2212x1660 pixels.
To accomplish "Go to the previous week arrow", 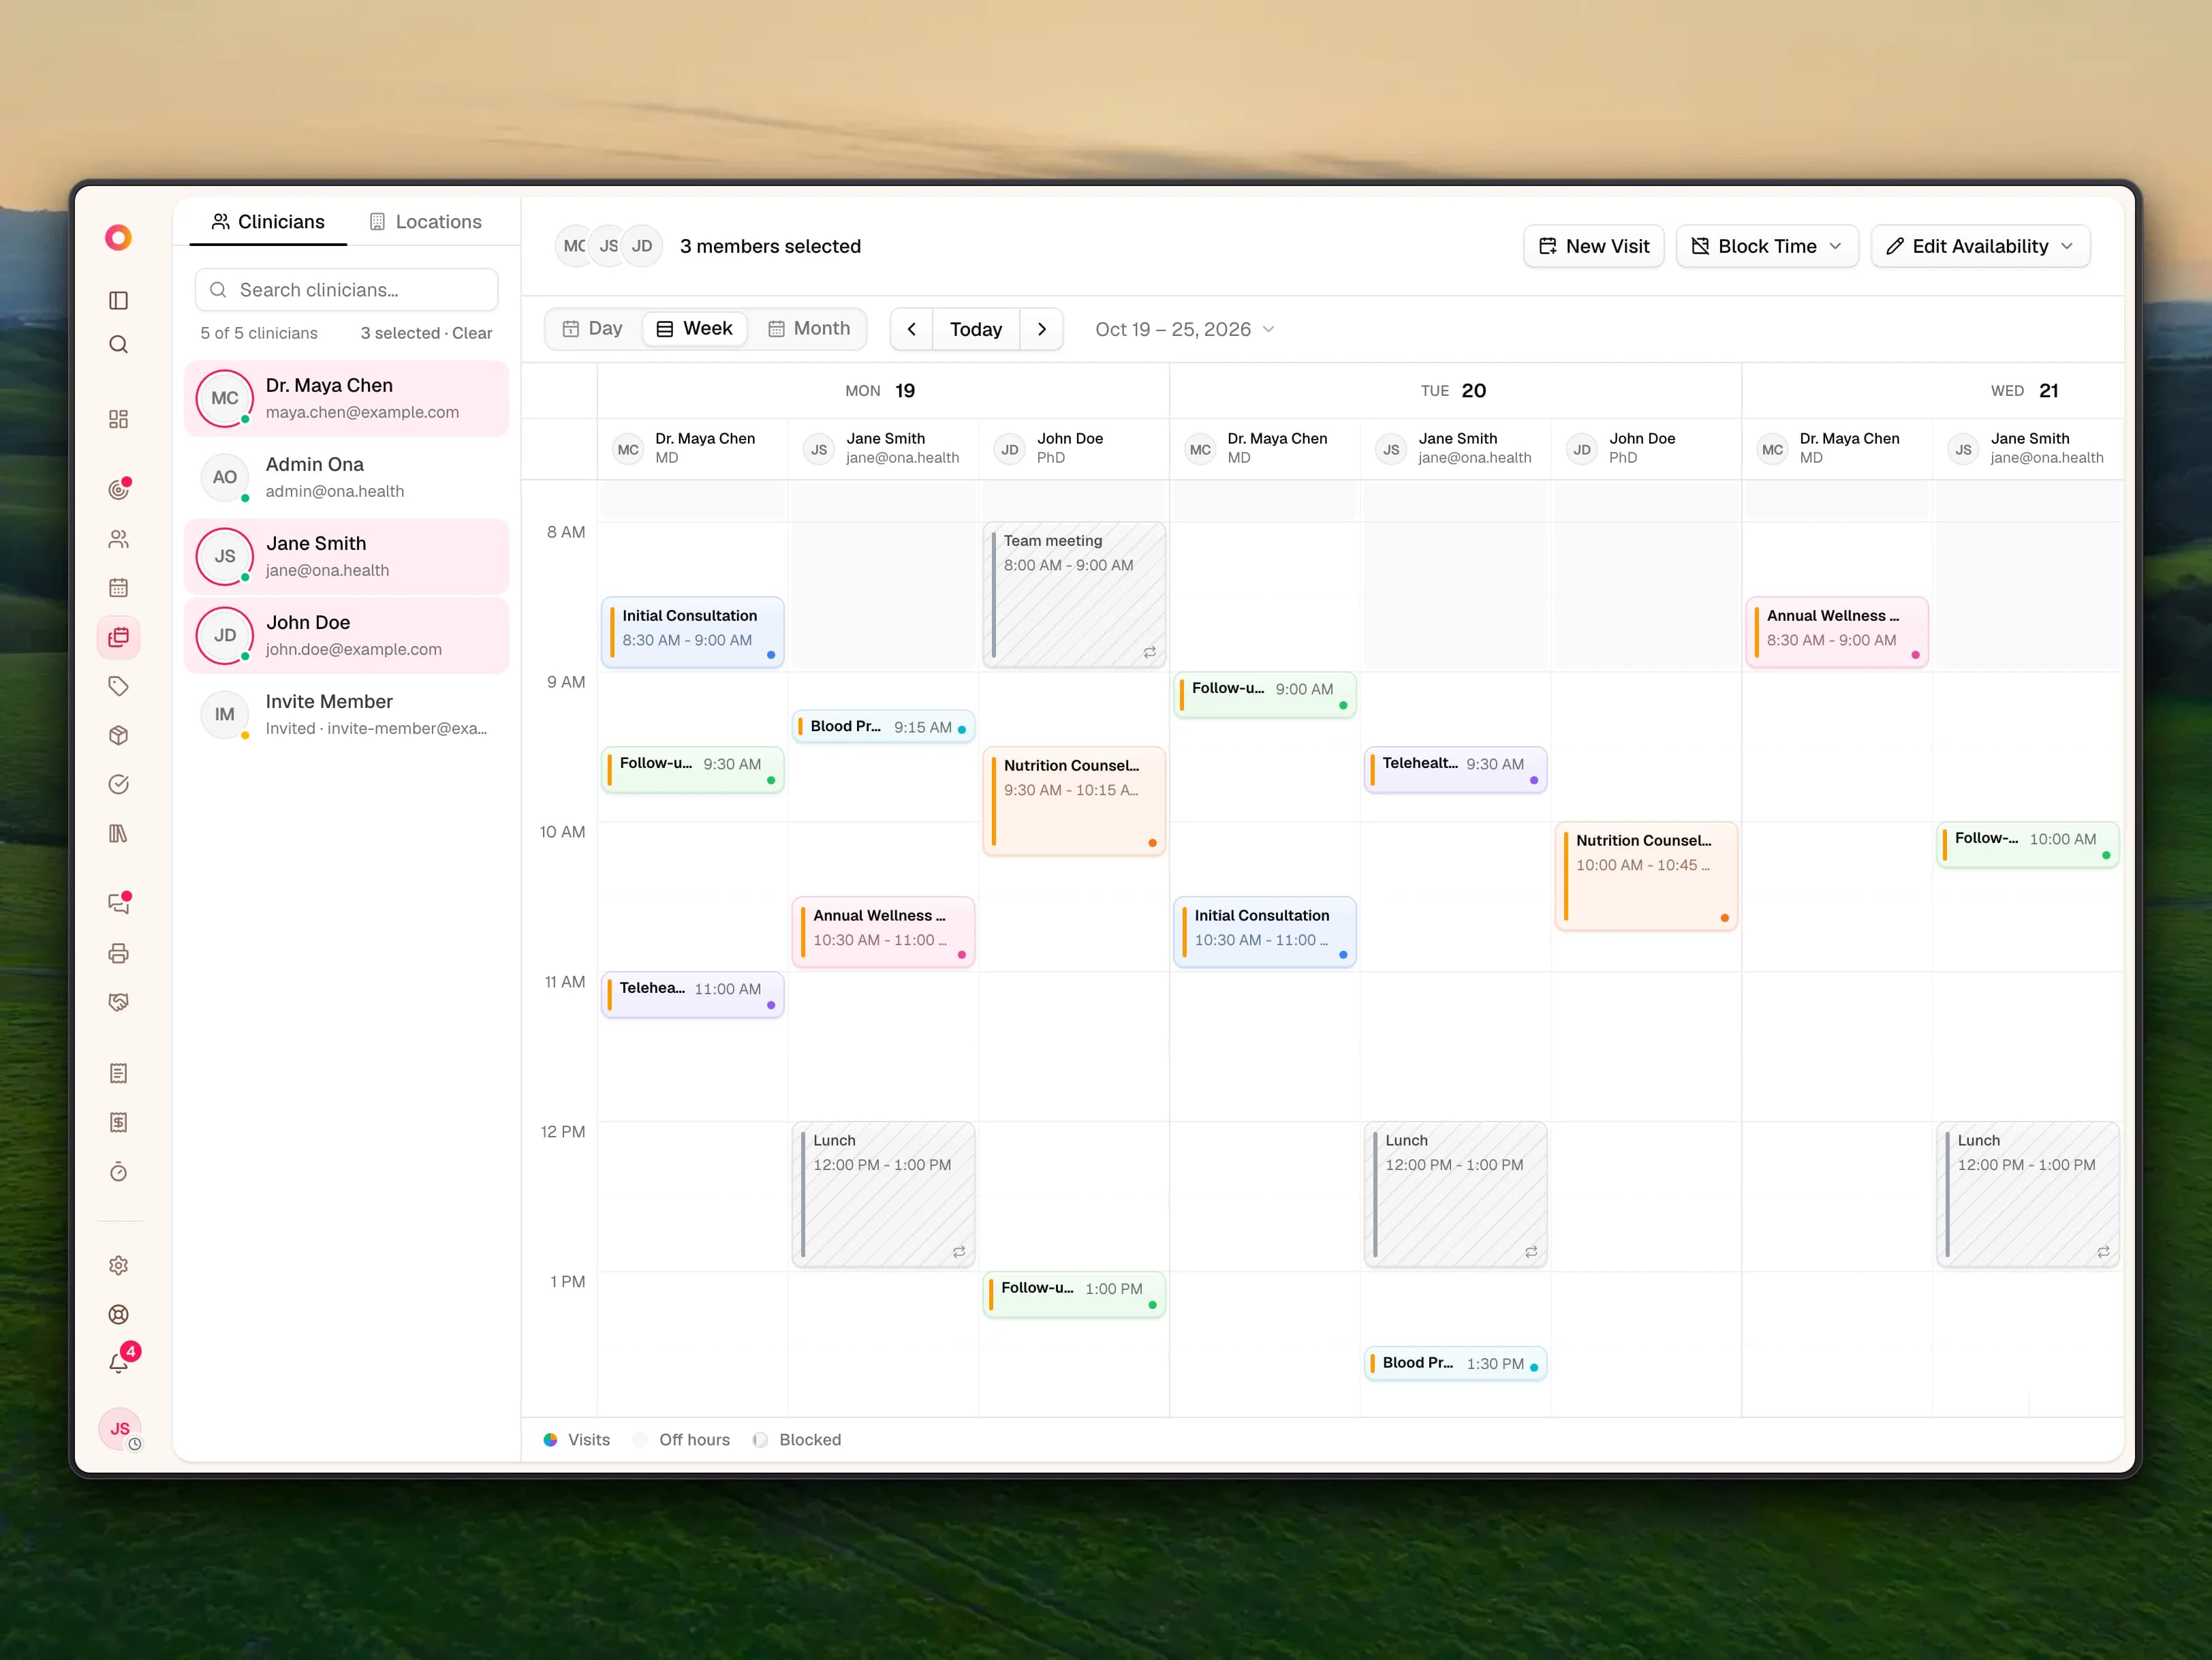I will tap(912, 329).
